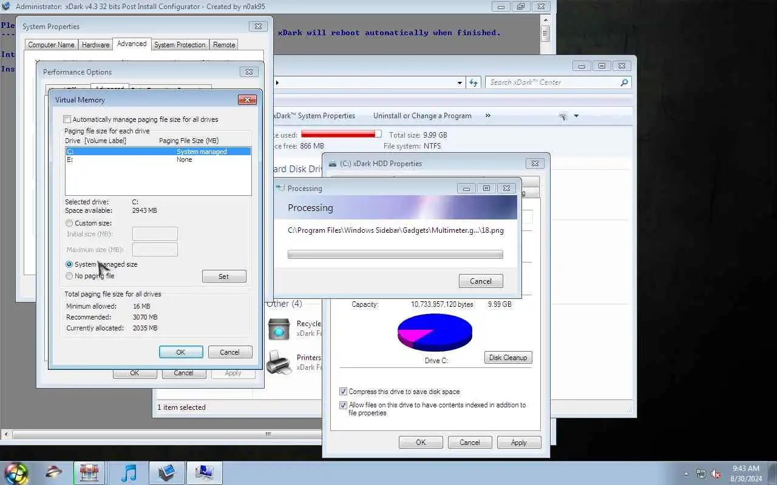
Task: Show hidden tray icons arrow
Action: click(x=687, y=474)
